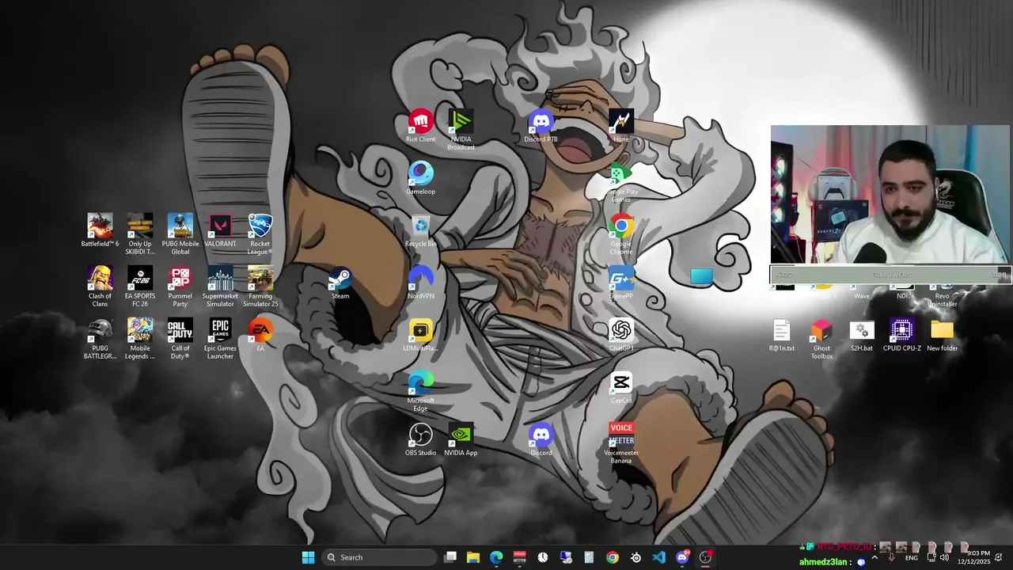This screenshot has width=1013, height=570.
Task: Select the NordVPN desktop icon
Action: point(420,283)
